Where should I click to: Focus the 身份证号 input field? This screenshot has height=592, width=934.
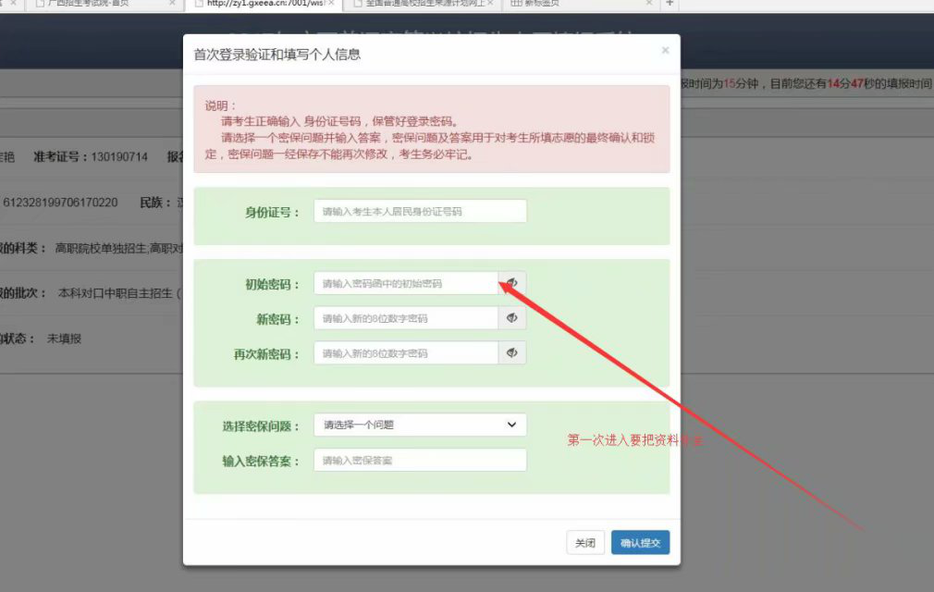[x=419, y=211]
